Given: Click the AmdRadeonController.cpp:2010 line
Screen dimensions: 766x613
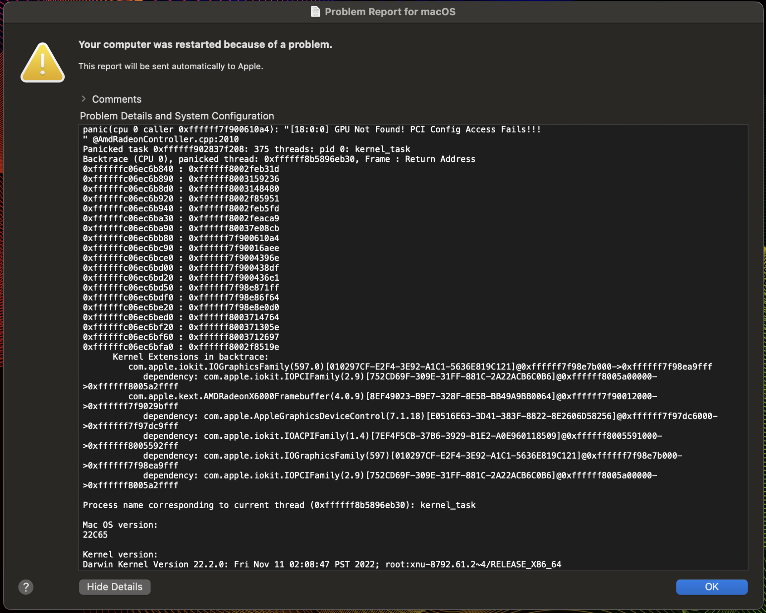Looking at the screenshot, I should [165, 139].
